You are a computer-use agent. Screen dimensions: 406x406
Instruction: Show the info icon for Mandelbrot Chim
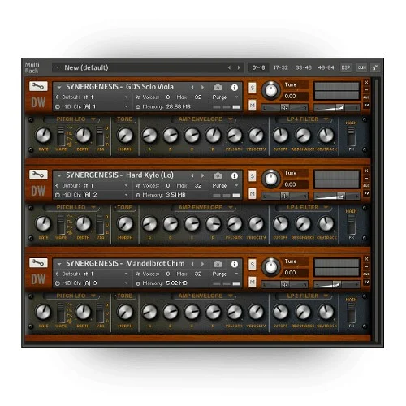click(x=235, y=264)
